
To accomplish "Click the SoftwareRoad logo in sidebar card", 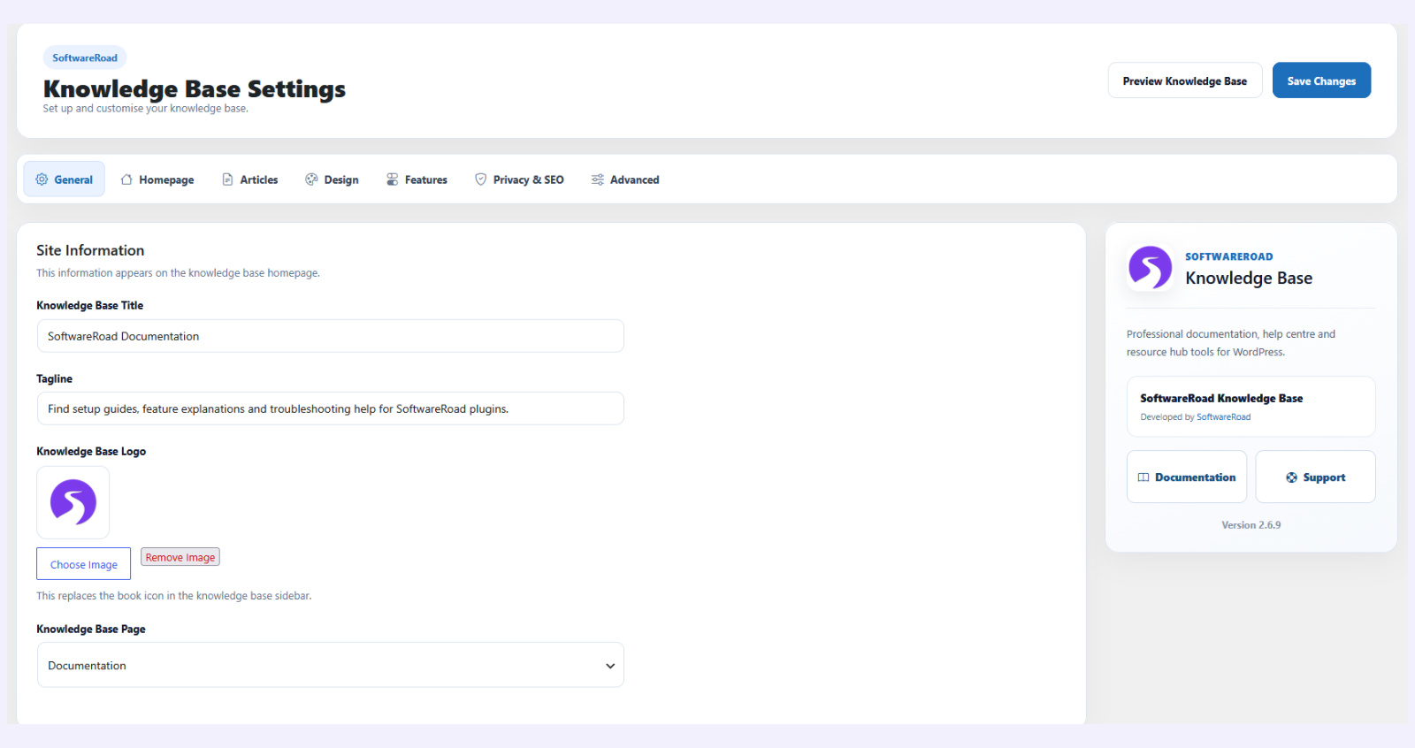I will click(1151, 268).
